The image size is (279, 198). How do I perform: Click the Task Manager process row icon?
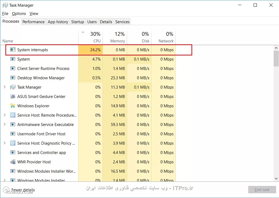[x=13, y=87]
